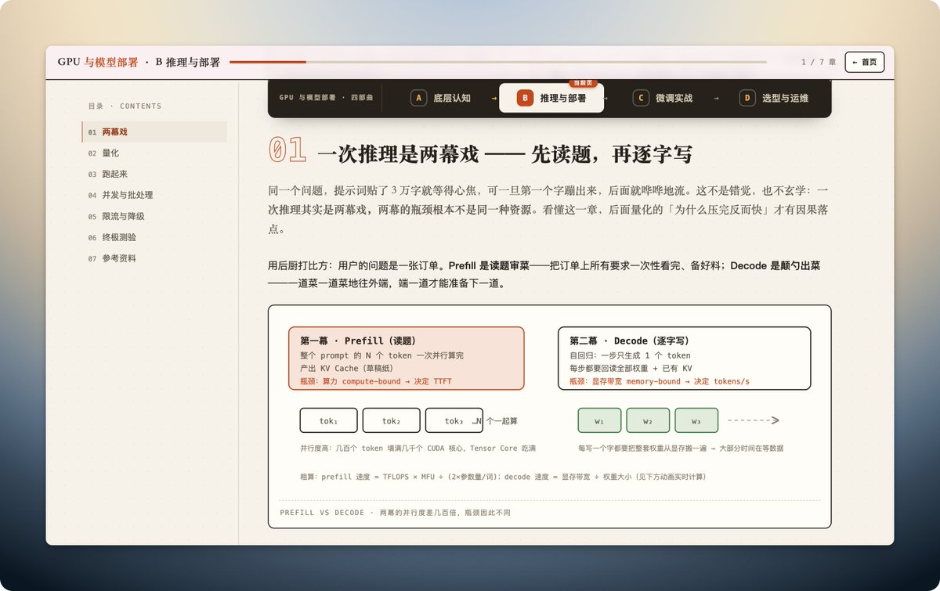940x591 pixels.
Task: Click the '…N 个一起算' label
Action: tap(495, 420)
